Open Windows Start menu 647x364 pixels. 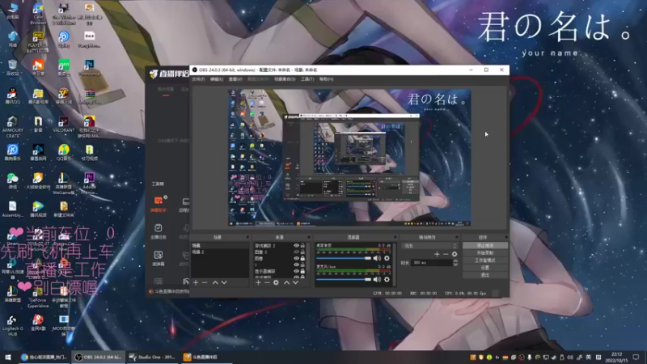(x=8, y=357)
